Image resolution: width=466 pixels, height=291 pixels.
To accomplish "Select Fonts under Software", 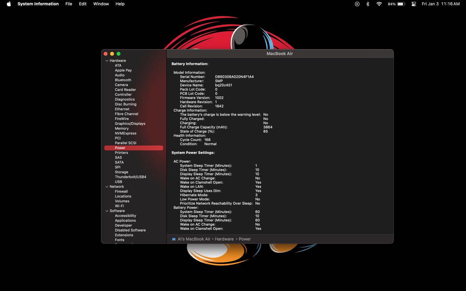I will [120, 240].
